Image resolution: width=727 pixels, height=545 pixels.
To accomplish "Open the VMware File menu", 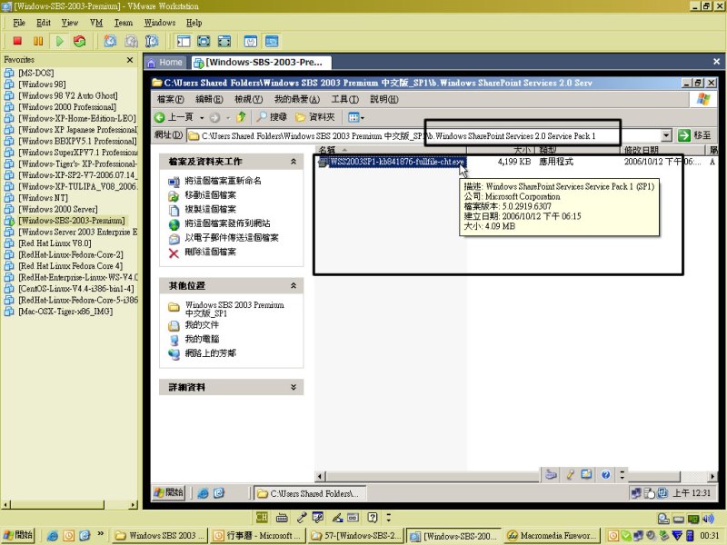I will click(x=19, y=22).
